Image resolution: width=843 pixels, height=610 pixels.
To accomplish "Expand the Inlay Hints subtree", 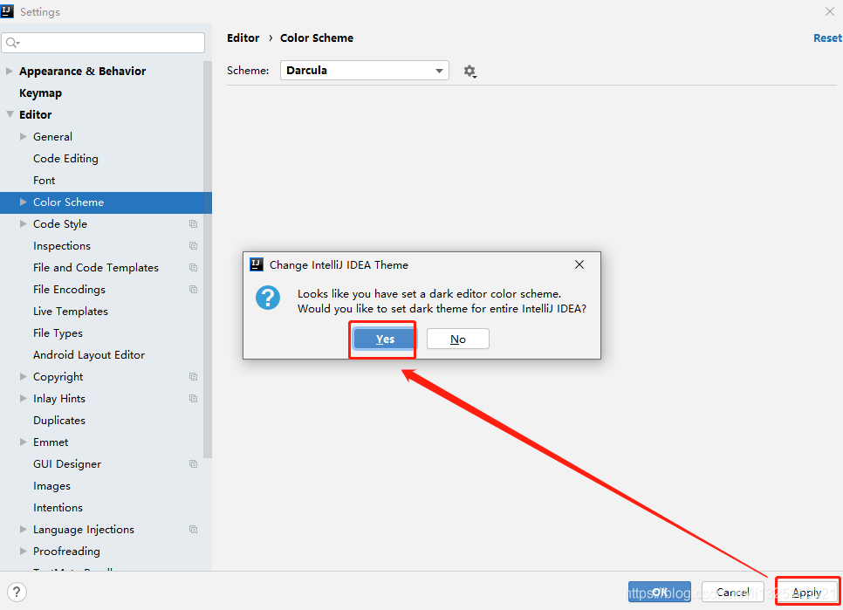I will [x=23, y=398].
